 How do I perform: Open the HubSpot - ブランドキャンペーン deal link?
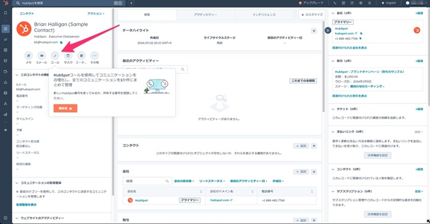click(x=370, y=71)
